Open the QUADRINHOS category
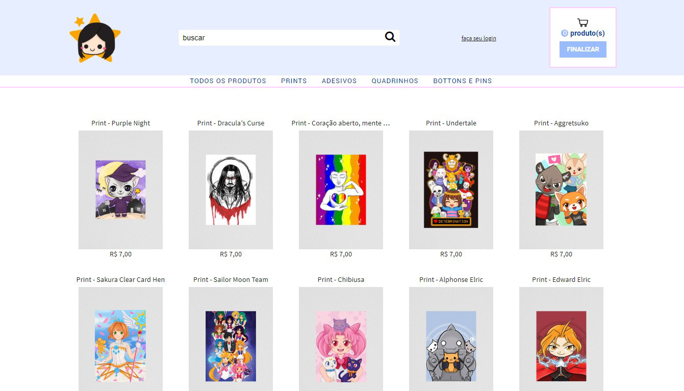 point(395,81)
